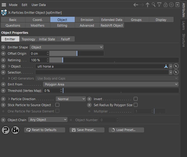Click Save Preset button
The width and height of the screenshot is (187, 157).
[87, 130]
